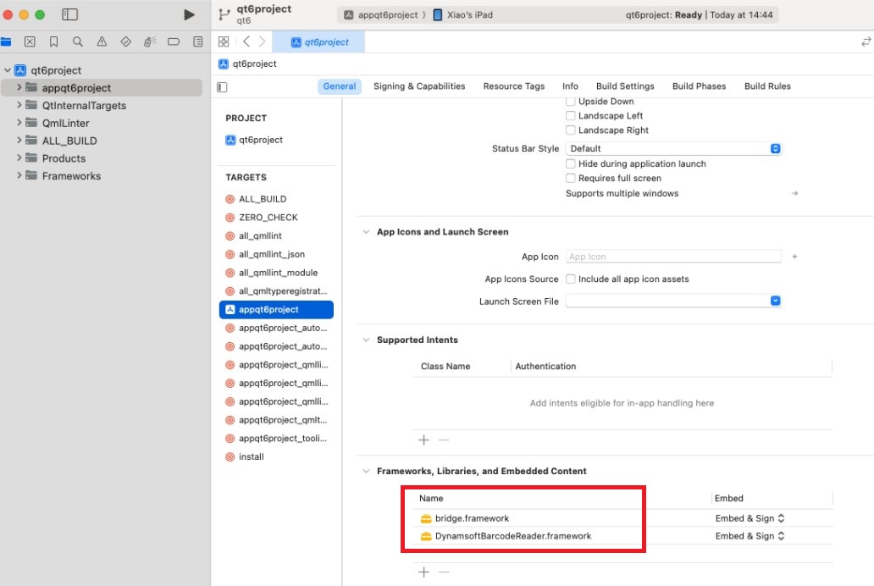Viewport: 874px width, 586px height.
Task: Open Embed option for bridge.framework
Action: click(x=750, y=518)
